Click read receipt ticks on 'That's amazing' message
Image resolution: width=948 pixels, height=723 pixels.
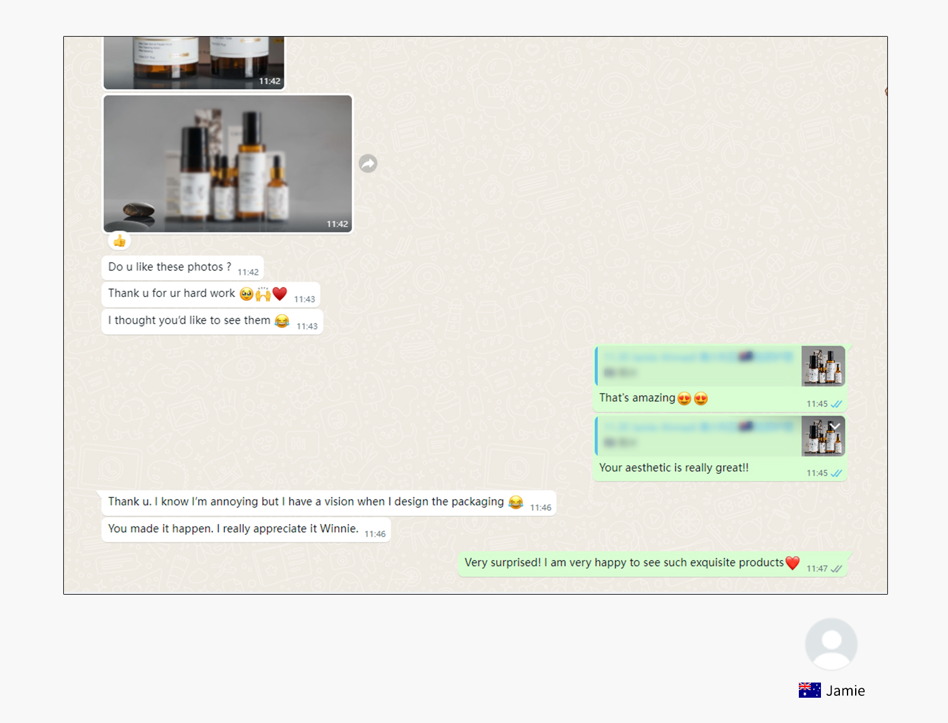[836, 404]
